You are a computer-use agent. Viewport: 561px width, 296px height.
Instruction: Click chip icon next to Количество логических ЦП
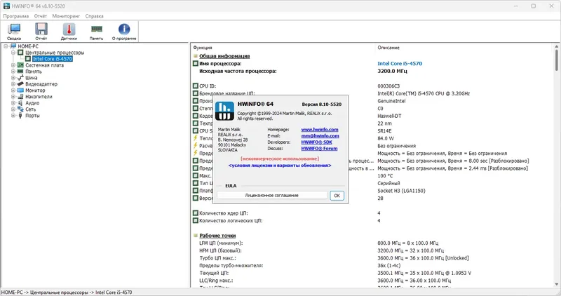click(x=196, y=220)
